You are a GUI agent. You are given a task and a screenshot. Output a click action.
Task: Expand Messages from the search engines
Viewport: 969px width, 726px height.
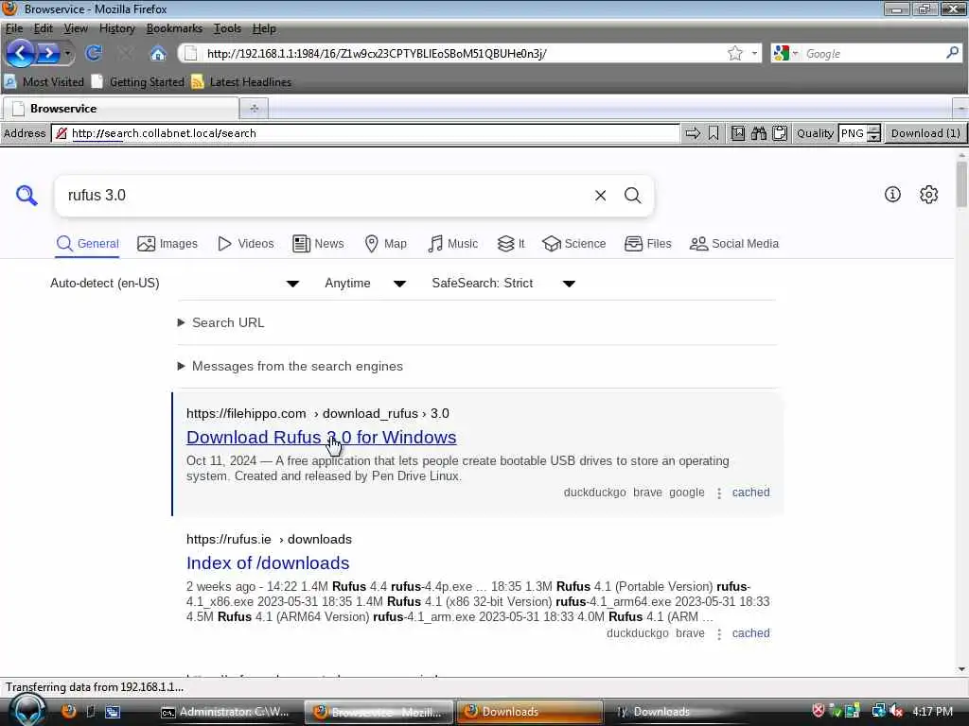coord(291,366)
